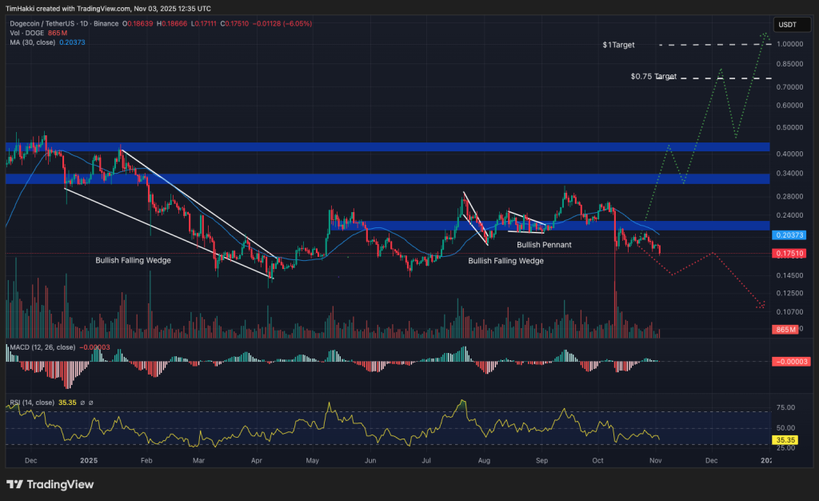Toggle the second ø icon beside RSI value
Image resolution: width=819 pixels, height=501 pixels.
pyautogui.click(x=90, y=403)
